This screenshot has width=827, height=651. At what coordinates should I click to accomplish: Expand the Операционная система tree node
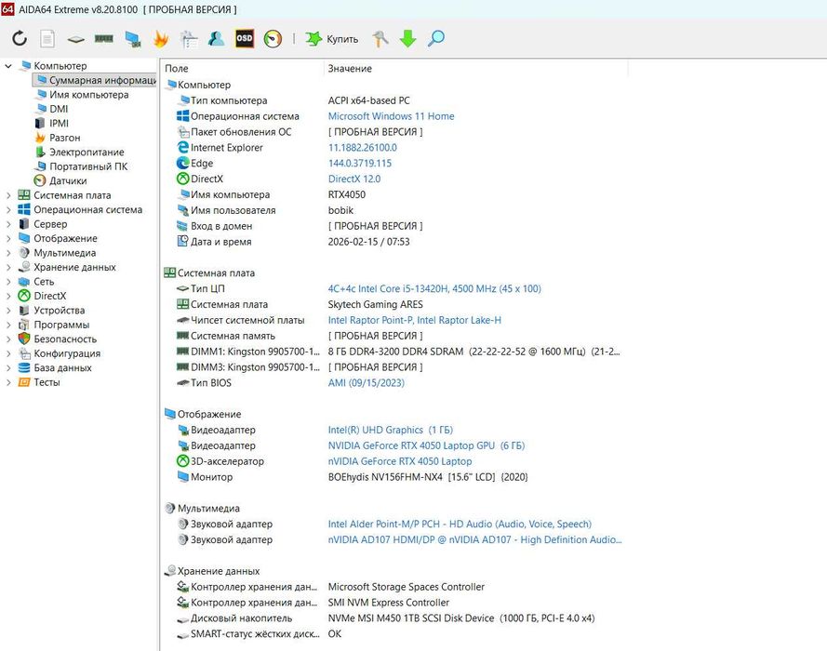click(8, 209)
